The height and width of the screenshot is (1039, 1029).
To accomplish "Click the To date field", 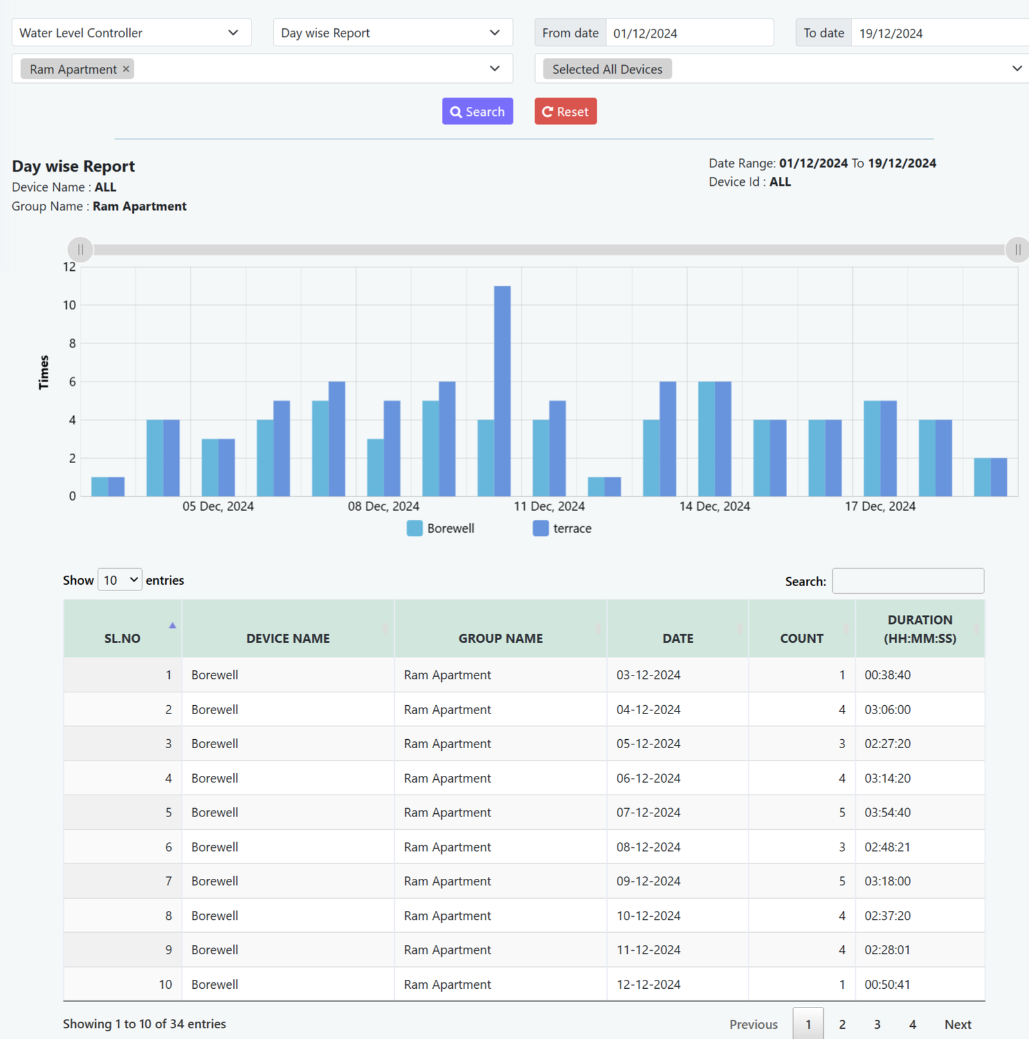I will [x=939, y=33].
